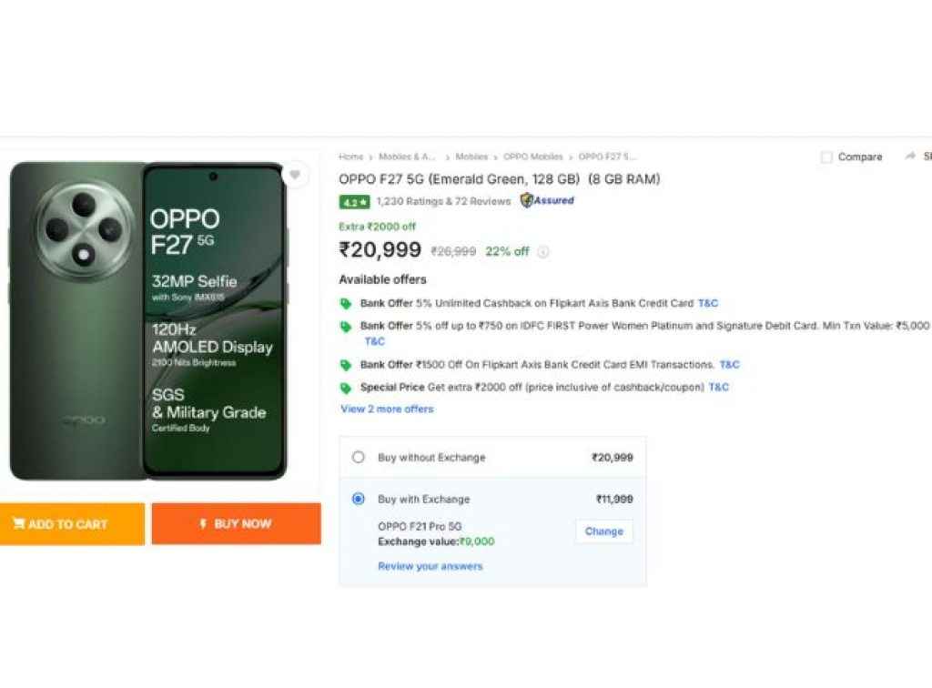Click Change to pick another exchange phone
The width and height of the screenshot is (932, 688).
(x=603, y=531)
